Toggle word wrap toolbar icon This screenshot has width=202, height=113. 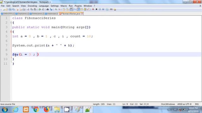click(72, 9)
